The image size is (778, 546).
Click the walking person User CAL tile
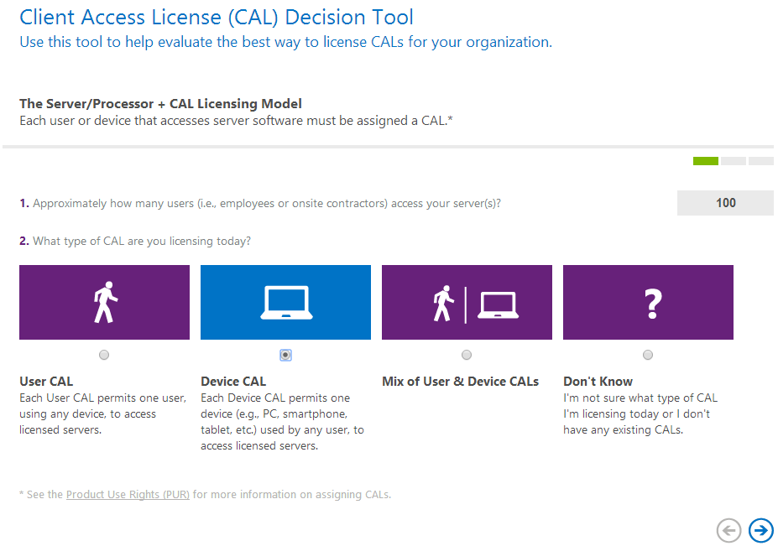[x=104, y=303]
